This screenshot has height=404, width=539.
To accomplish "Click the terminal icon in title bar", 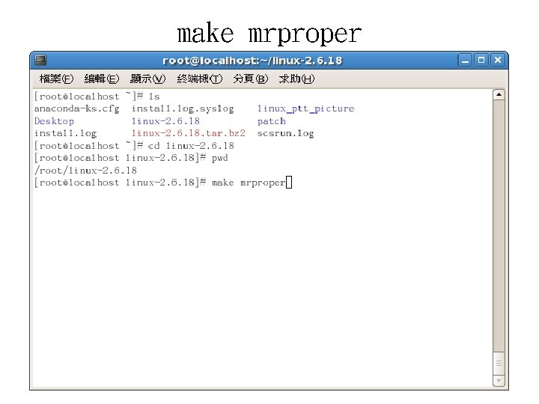I will pos(40,60).
